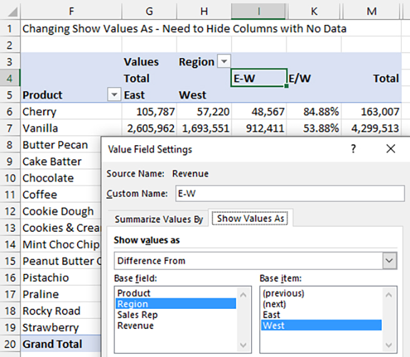Choose (next) in Base item list

tap(321, 304)
